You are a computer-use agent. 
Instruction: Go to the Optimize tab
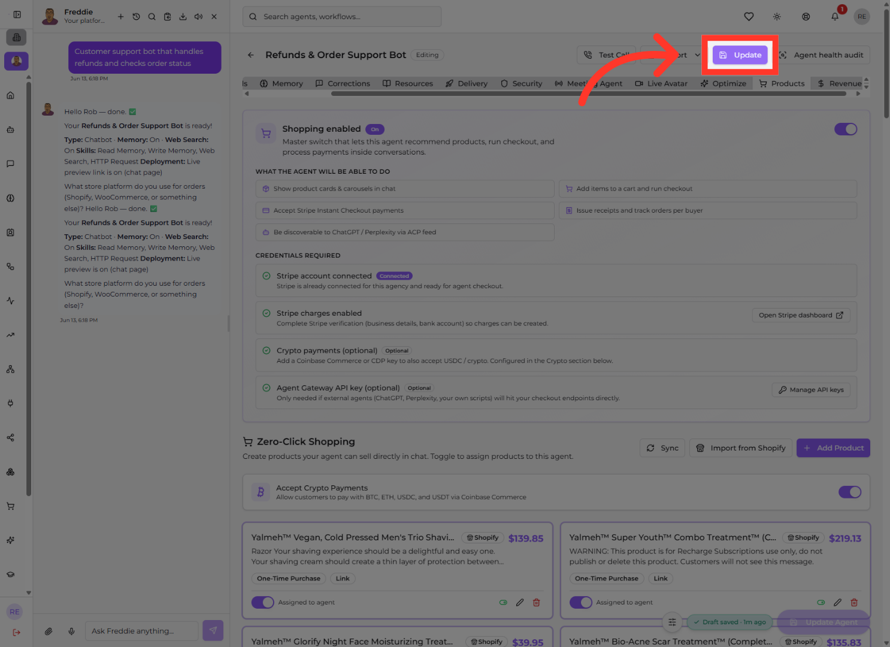723,84
